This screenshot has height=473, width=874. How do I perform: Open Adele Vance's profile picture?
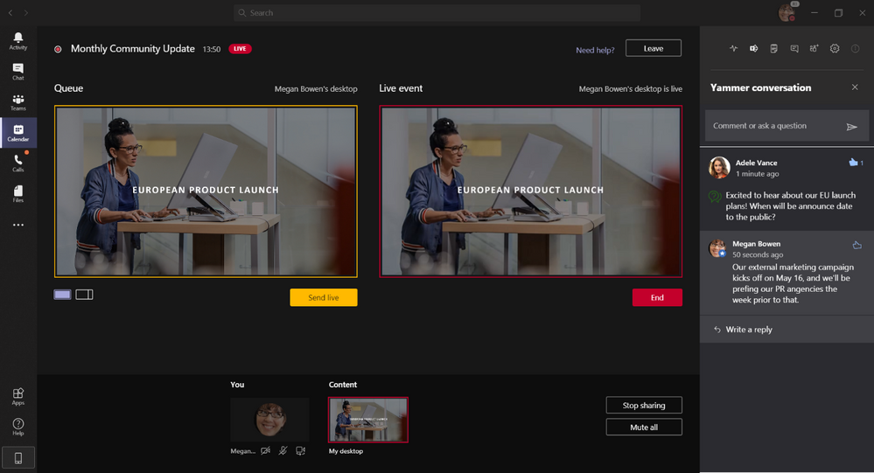[x=719, y=167]
